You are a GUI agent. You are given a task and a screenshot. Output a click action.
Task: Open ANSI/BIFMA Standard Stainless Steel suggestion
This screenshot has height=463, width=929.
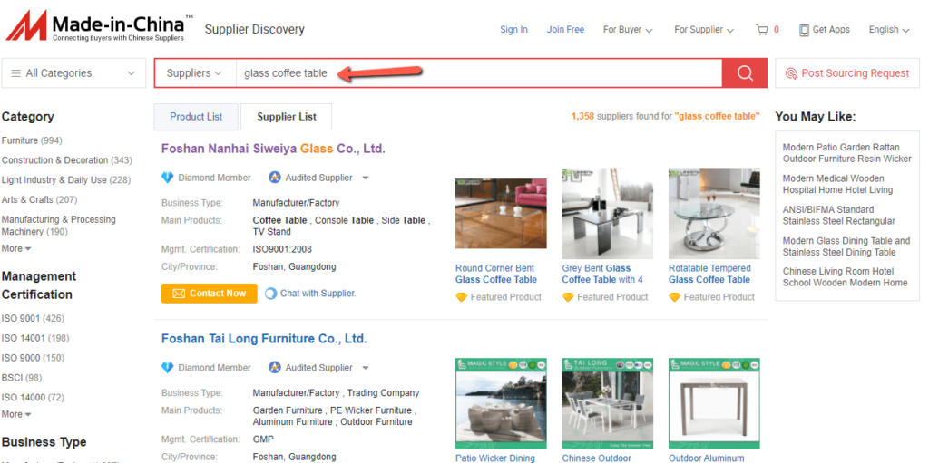(x=839, y=216)
